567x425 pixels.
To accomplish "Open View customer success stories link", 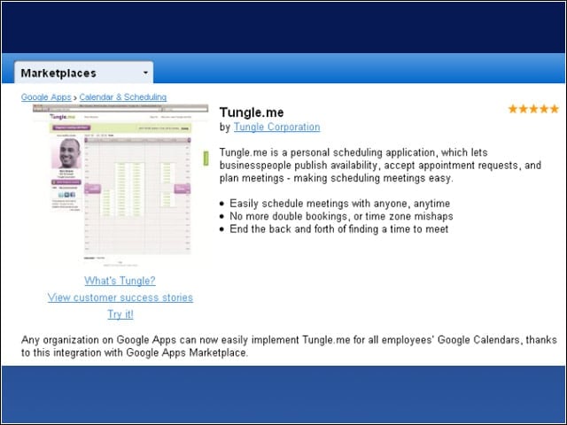I will point(120,297).
